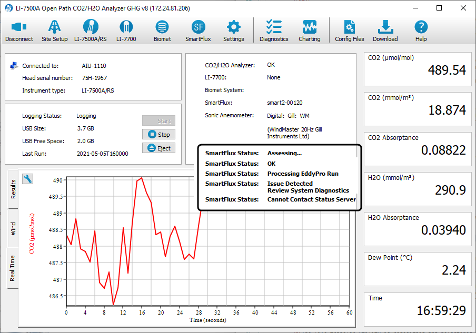Click the chart wrench settings icon

[27, 179]
